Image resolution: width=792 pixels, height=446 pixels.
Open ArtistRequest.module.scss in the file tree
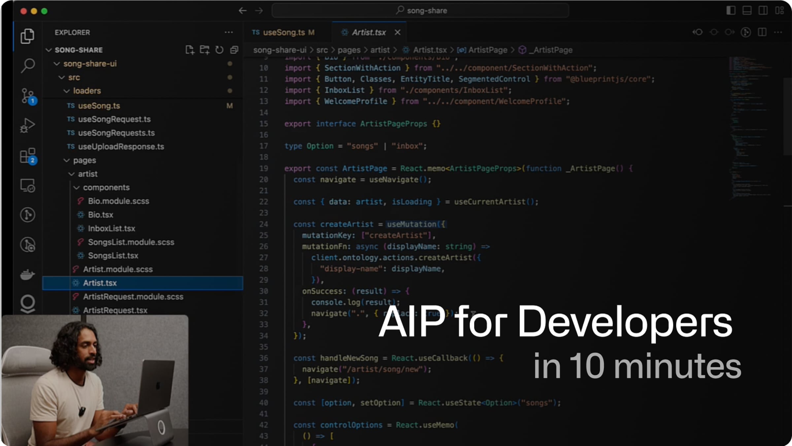(143, 297)
